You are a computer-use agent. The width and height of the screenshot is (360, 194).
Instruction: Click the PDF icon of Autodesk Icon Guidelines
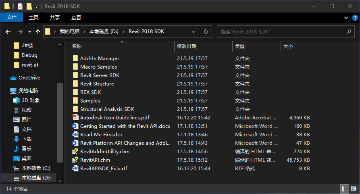[x=75, y=117]
